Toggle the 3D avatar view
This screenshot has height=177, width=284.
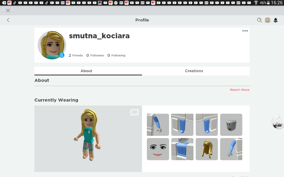click(134, 112)
